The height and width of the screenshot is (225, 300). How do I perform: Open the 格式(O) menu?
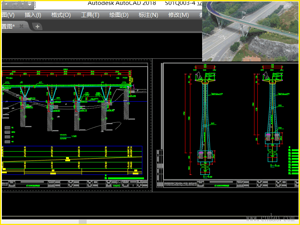61,15
